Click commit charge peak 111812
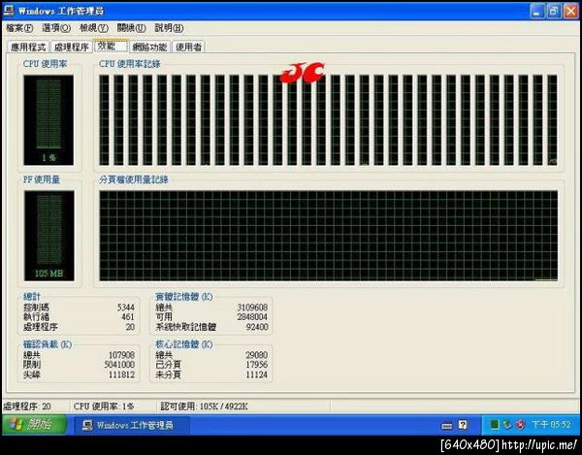The width and height of the screenshot is (582, 455). (x=121, y=374)
